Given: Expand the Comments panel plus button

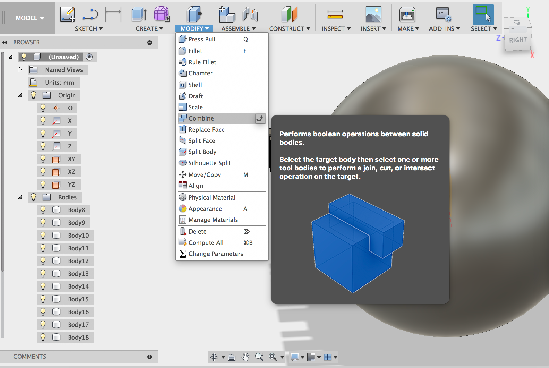Looking at the screenshot, I should pos(150,357).
